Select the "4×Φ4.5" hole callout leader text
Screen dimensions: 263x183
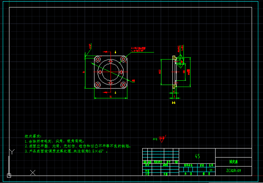tap(138, 49)
